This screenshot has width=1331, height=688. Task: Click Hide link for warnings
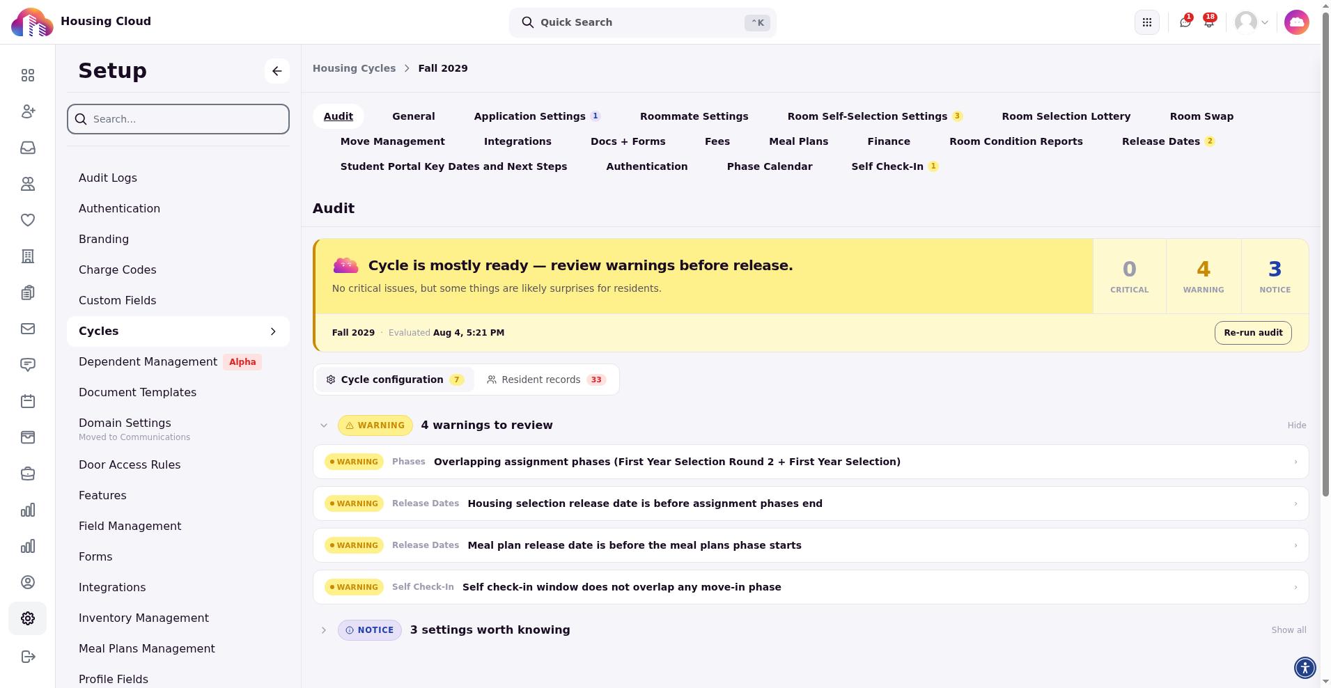click(x=1297, y=425)
